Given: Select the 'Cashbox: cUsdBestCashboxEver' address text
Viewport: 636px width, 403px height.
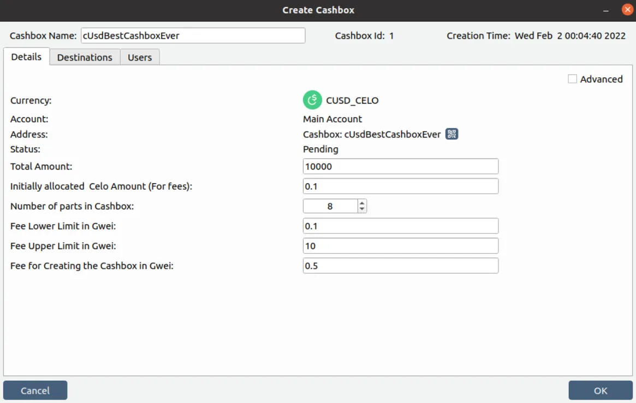Looking at the screenshot, I should [x=372, y=135].
